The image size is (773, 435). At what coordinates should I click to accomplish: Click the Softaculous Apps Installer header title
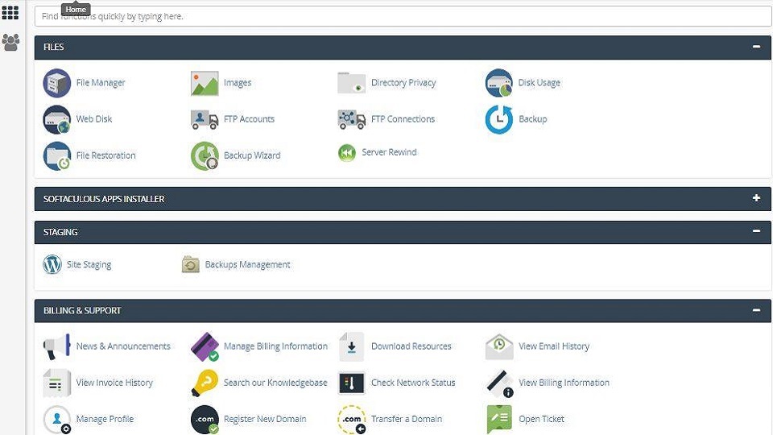point(104,199)
